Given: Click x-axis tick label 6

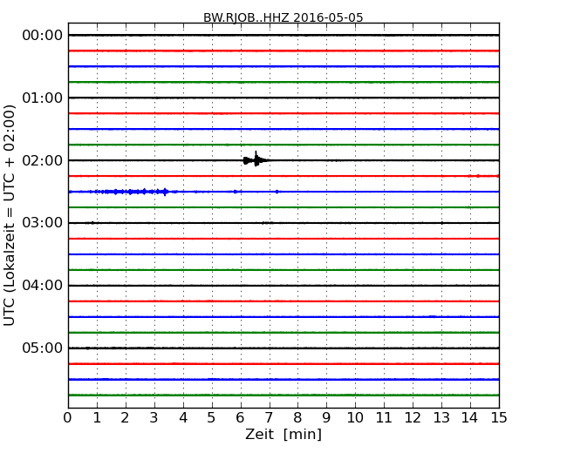Looking at the screenshot, I should click(x=240, y=418).
